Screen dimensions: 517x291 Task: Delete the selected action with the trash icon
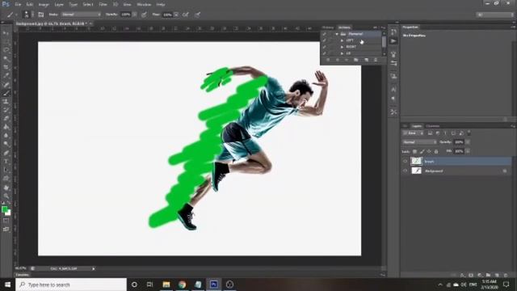click(376, 60)
